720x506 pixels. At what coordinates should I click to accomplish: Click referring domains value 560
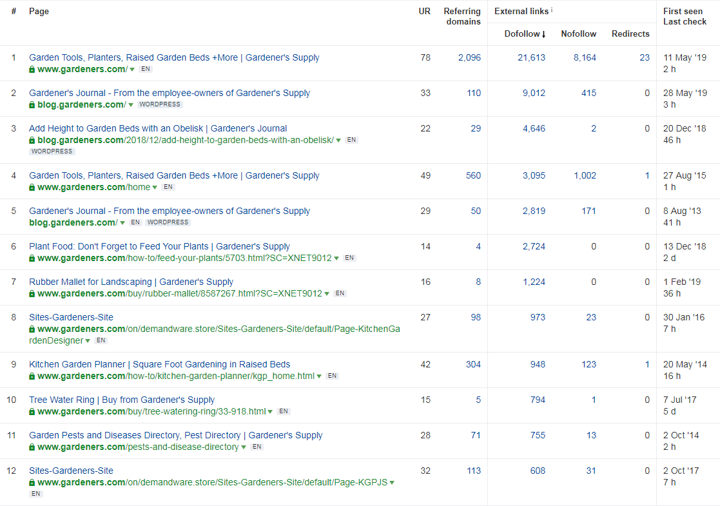tap(473, 175)
